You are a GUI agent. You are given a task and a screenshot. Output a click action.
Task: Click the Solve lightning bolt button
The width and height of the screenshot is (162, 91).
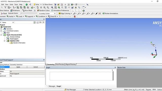[36, 5]
